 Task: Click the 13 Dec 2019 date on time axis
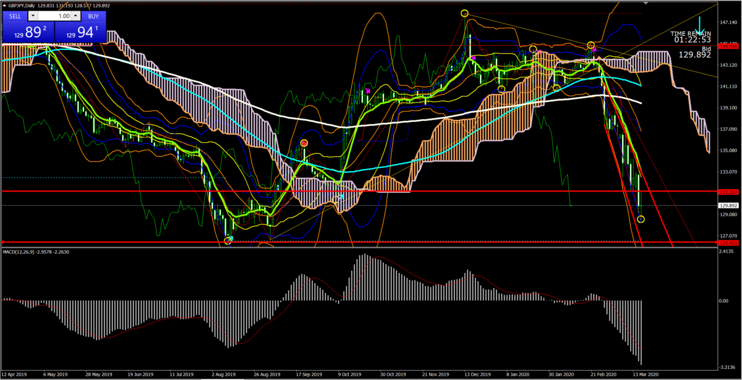point(478,374)
